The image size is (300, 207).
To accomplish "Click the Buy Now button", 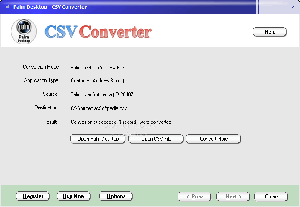I will (x=74, y=196).
